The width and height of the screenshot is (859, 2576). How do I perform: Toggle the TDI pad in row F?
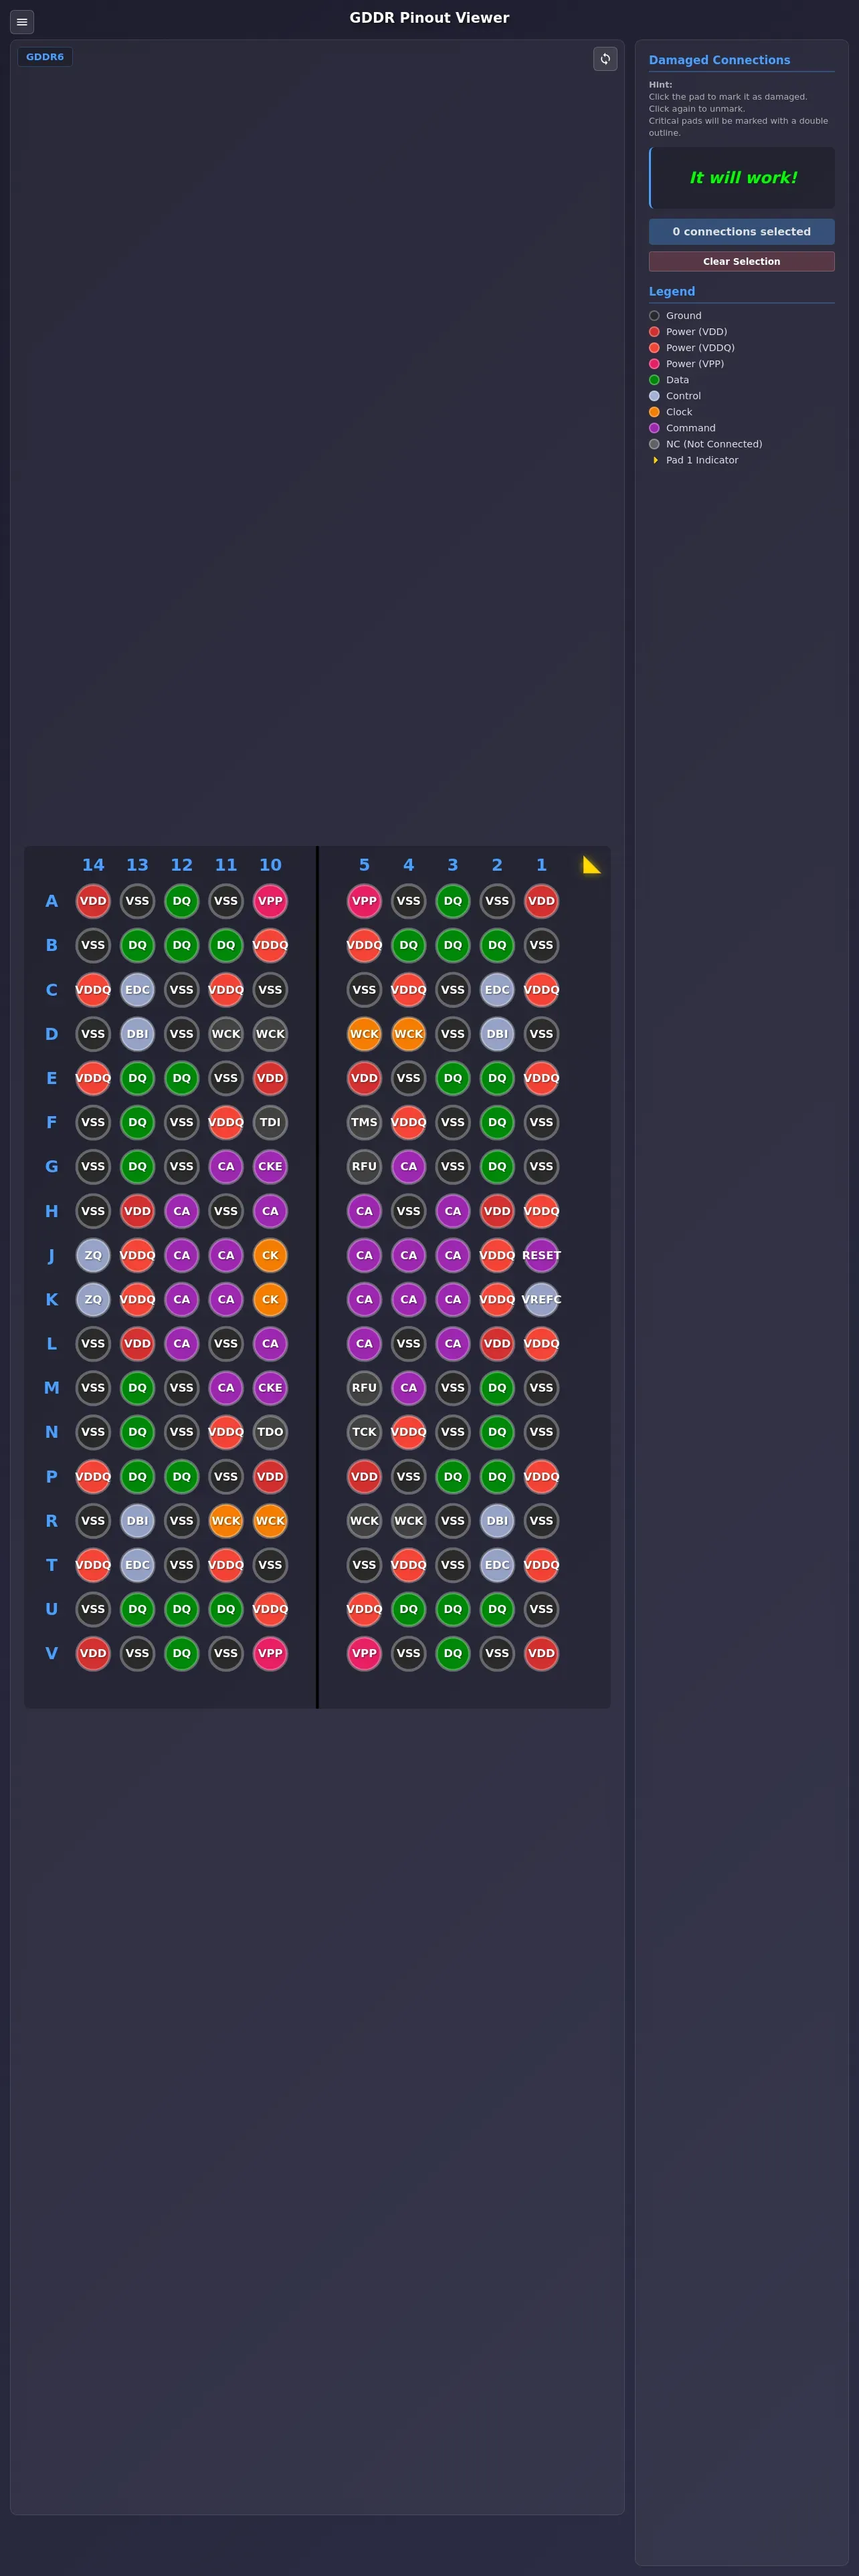click(270, 1122)
